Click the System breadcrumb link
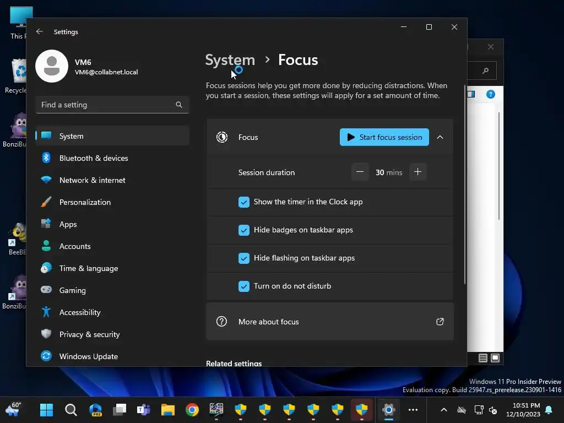The height and width of the screenshot is (423, 564). tap(230, 59)
